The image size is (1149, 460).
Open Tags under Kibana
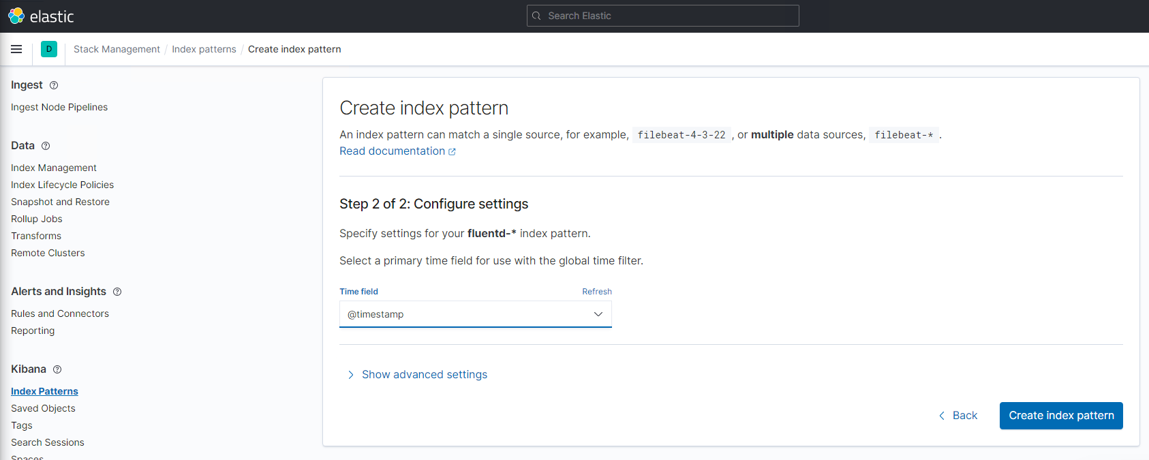[x=22, y=425]
